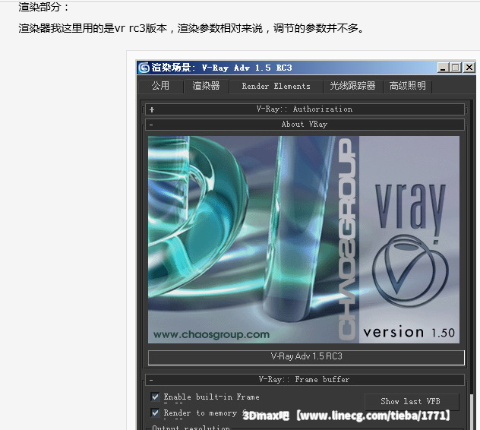Click the VRay splash image

point(304,239)
